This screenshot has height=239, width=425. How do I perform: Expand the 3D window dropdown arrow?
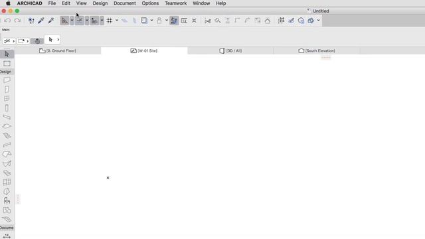pos(319,21)
